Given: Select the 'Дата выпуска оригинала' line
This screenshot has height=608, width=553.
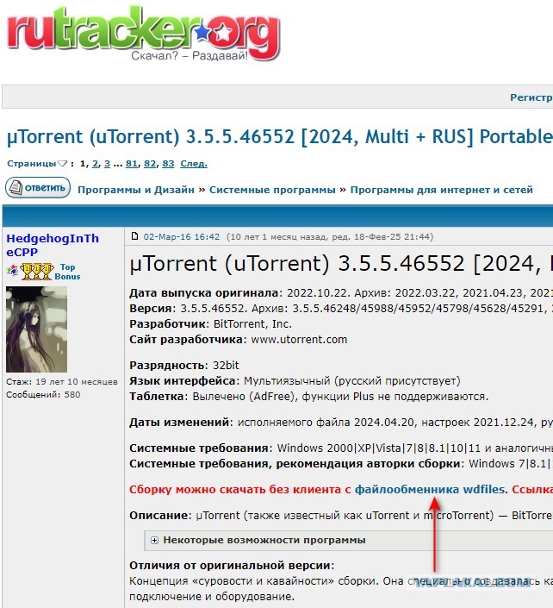Looking at the screenshot, I should pos(341,292).
